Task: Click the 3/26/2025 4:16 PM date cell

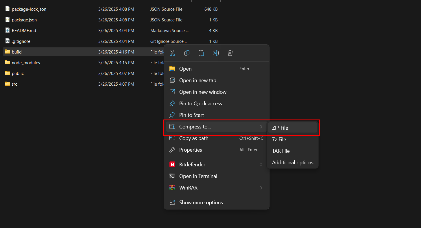Action: 116,52
